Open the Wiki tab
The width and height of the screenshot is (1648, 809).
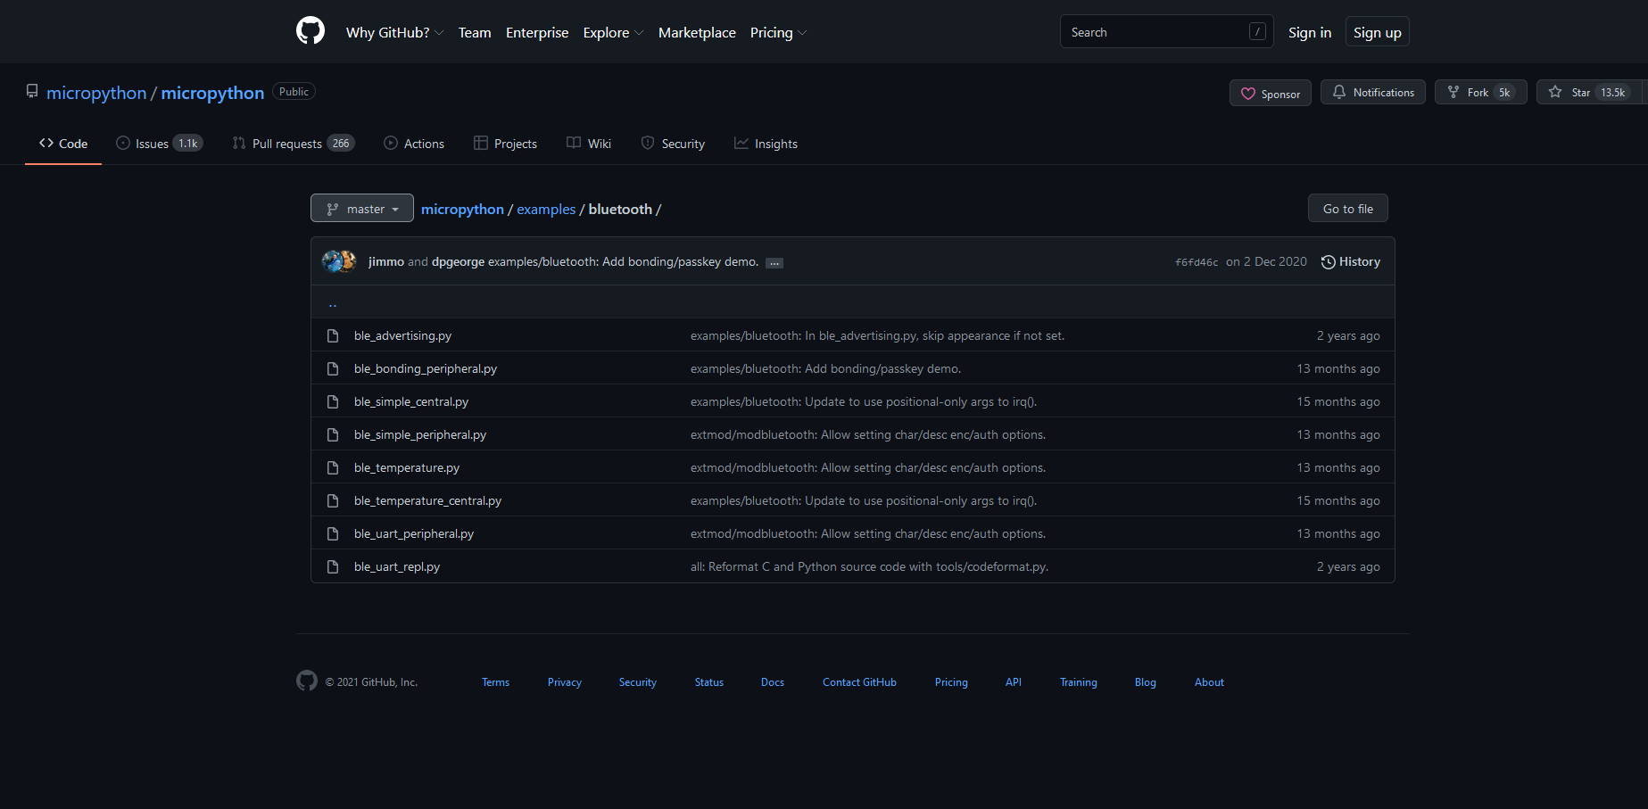click(589, 144)
